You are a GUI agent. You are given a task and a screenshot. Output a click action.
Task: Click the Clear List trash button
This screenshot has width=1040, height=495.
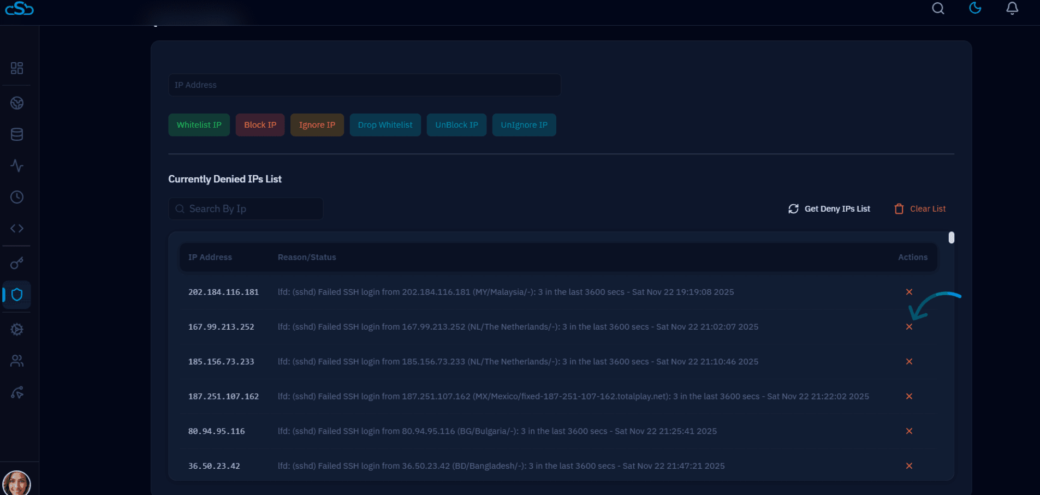pos(920,209)
